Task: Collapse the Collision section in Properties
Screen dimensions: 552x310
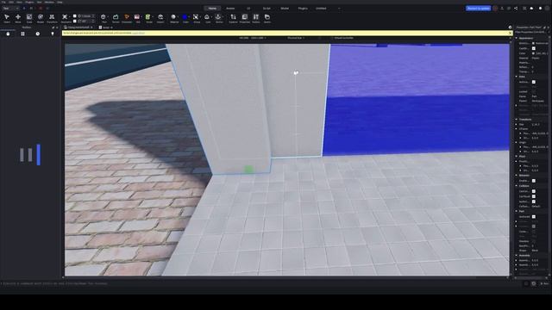Action: (x=517, y=186)
